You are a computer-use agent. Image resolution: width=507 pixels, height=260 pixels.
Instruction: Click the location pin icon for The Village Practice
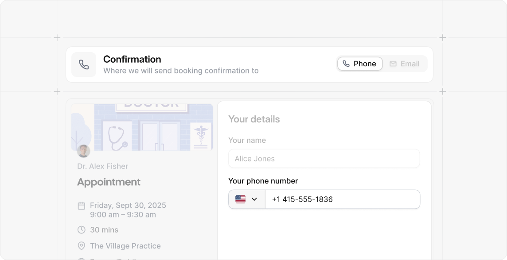(x=82, y=246)
